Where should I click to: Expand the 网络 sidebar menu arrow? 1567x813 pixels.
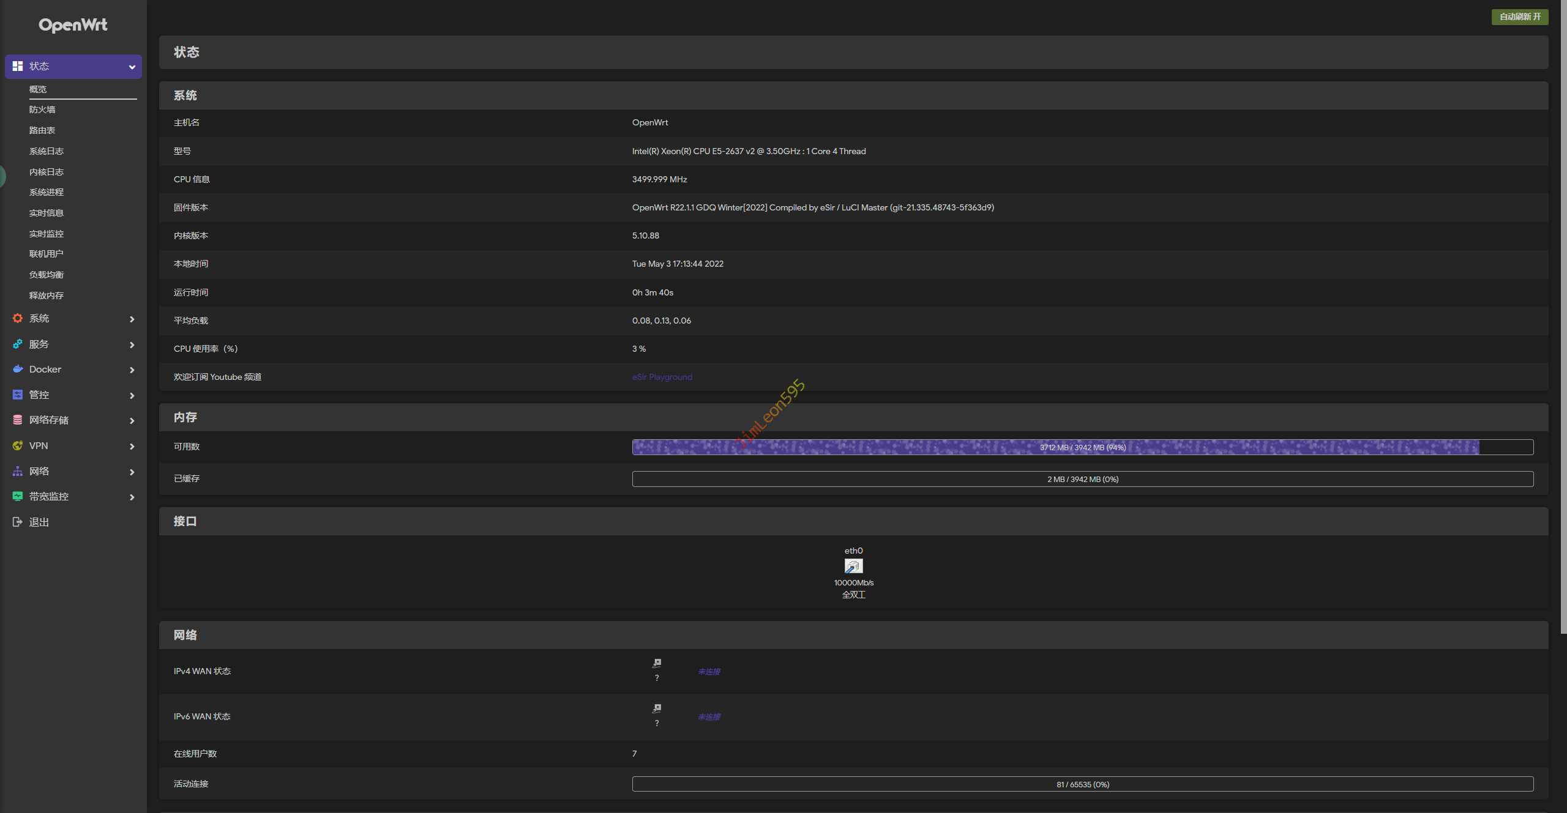(x=132, y=472)
